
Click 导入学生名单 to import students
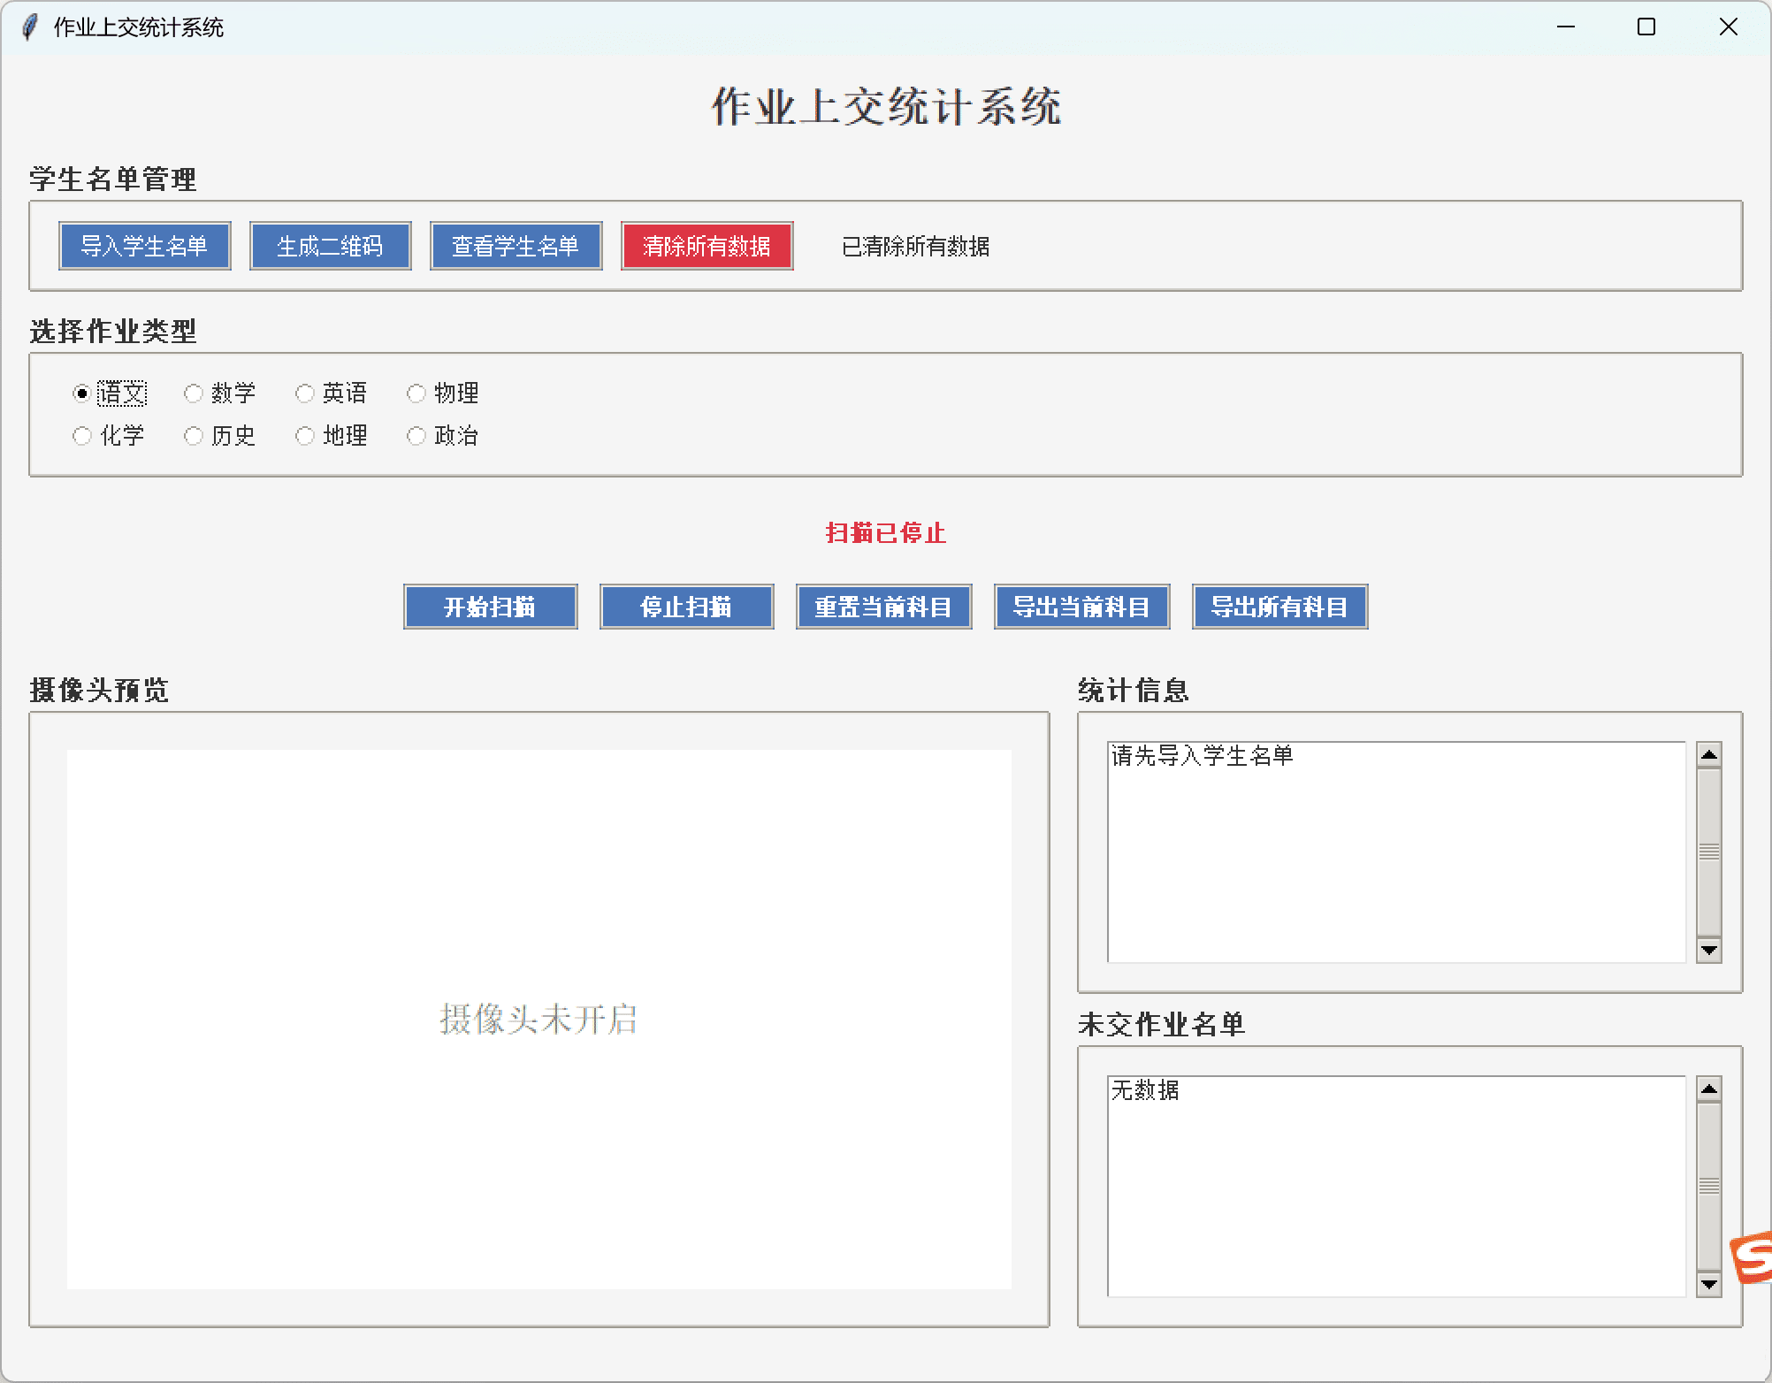144,246
